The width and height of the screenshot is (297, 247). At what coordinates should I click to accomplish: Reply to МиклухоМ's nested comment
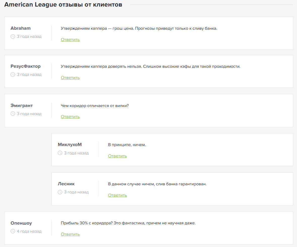click(x=117, y=156)
